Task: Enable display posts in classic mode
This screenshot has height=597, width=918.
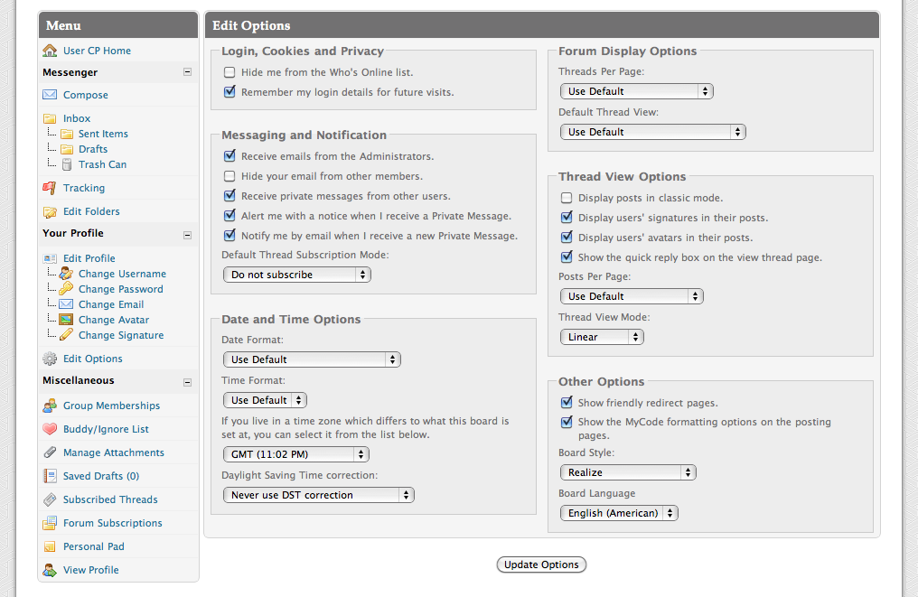Action: tap(567, 198)
